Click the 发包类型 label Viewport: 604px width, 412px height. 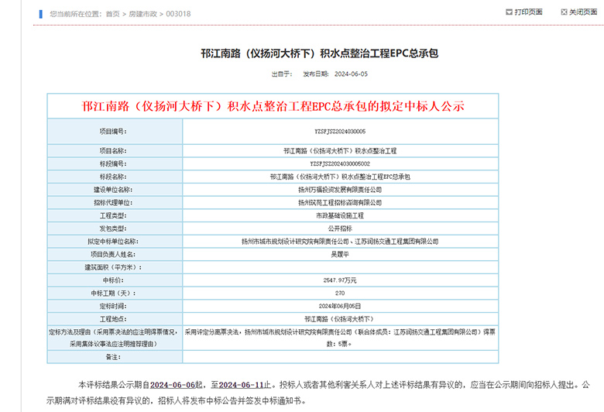[x=113, y=228]
